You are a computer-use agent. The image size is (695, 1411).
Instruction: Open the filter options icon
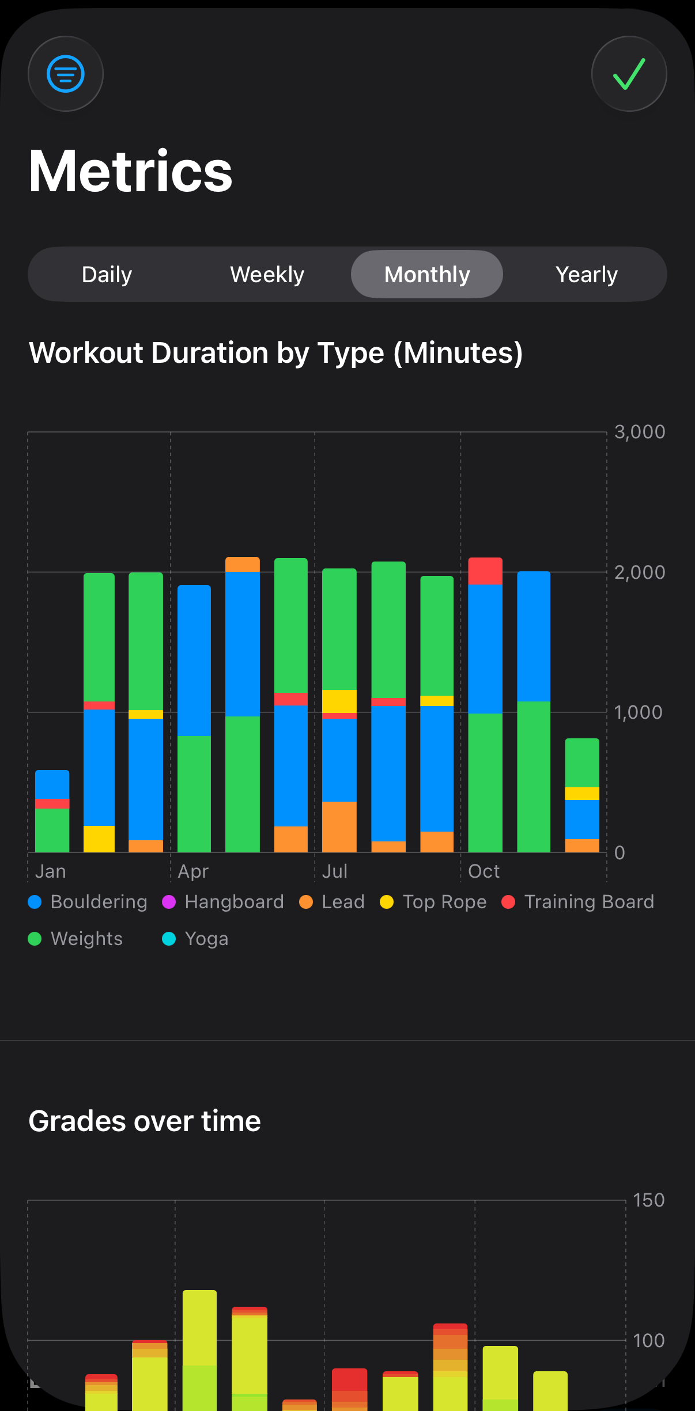pos(66,74)
